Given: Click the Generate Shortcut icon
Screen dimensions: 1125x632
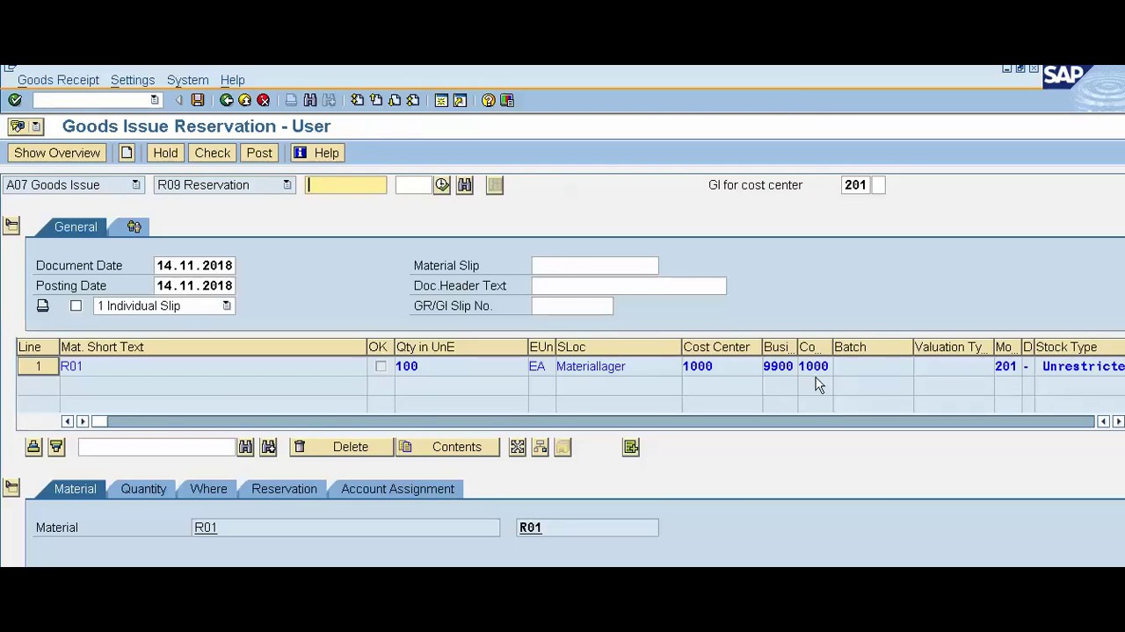Looking at the screenshot, I should [460, 100].
